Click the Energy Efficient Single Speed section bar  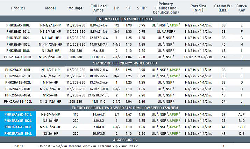coord(125,19)
